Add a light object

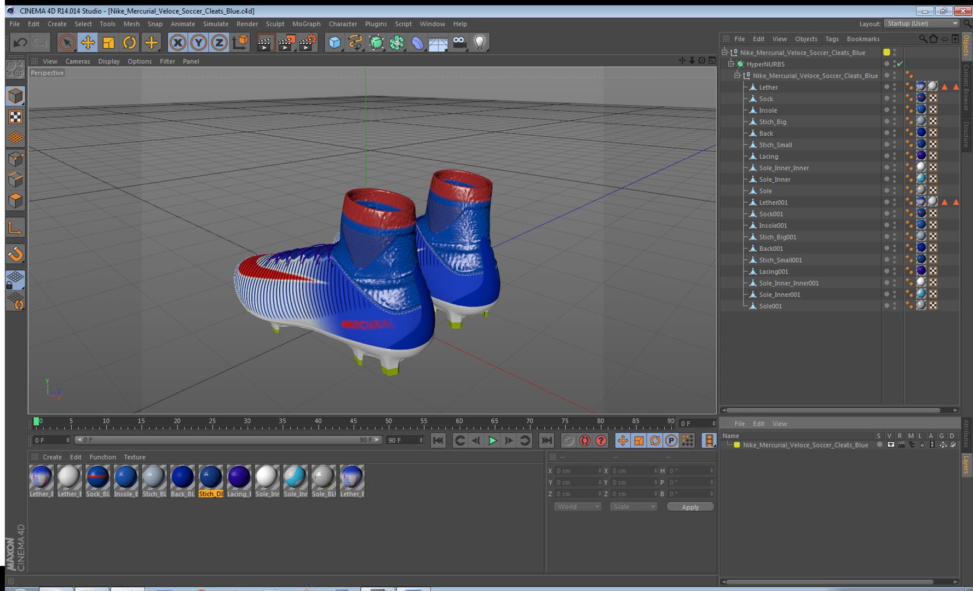click(480, 42)
